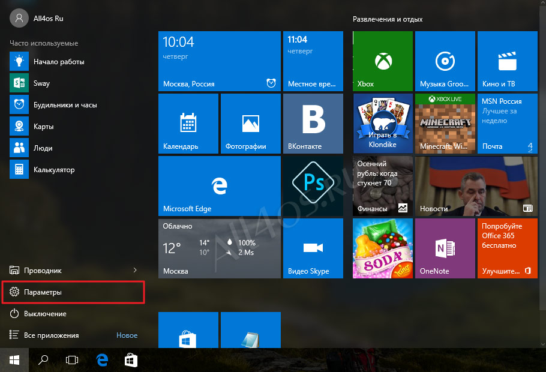Open the Почта mail tile

click(x=508, y=124)
